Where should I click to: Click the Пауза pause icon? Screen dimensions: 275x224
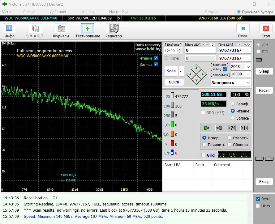pos(243,28)
